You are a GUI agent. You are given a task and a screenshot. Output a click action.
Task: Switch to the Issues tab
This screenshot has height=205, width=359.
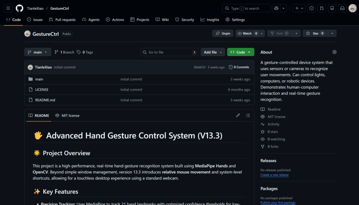(35, 20)
